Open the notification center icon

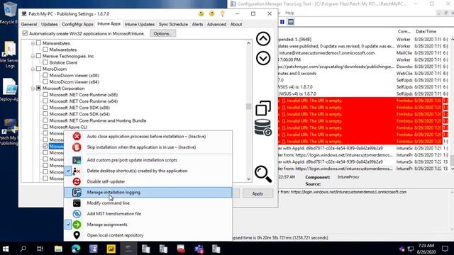(x=445, y=249)
